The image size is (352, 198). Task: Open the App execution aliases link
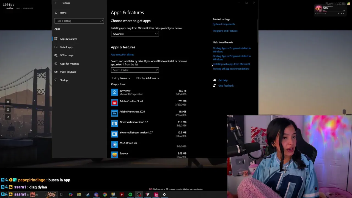[122, 54]
